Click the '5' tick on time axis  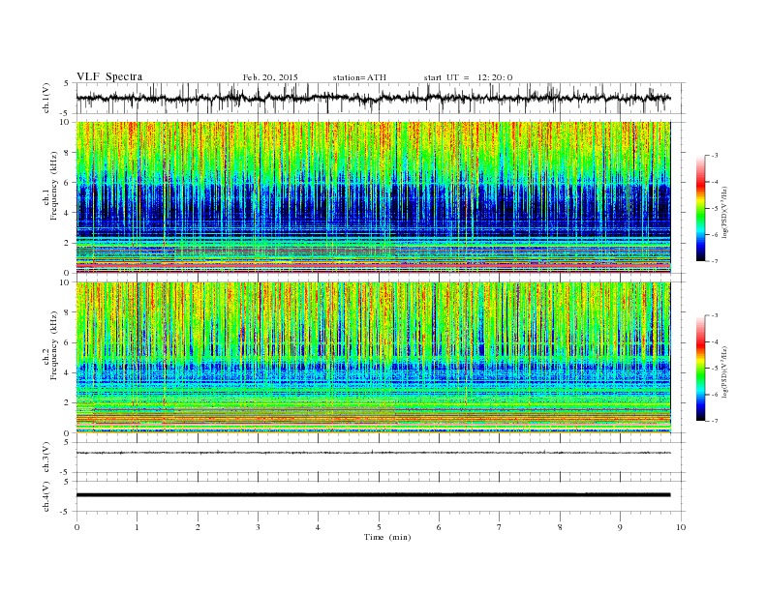click(x=379, y=527)
